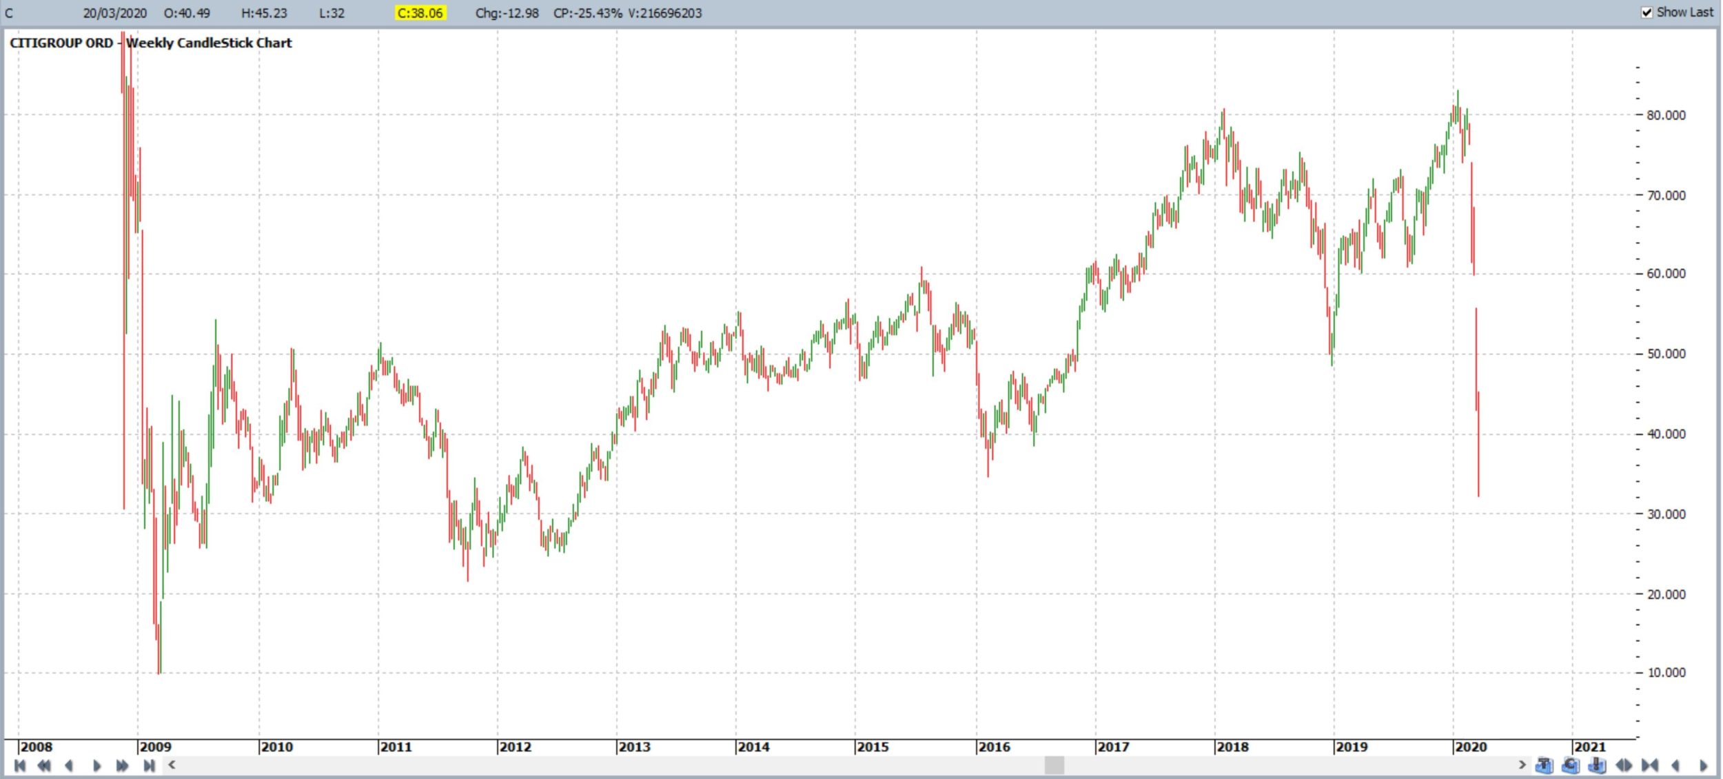Image resolution: width=1723 pixels, height=779 pixels.
Task: Click the blue folder icon marked T
Action: tap(1544, 765)
